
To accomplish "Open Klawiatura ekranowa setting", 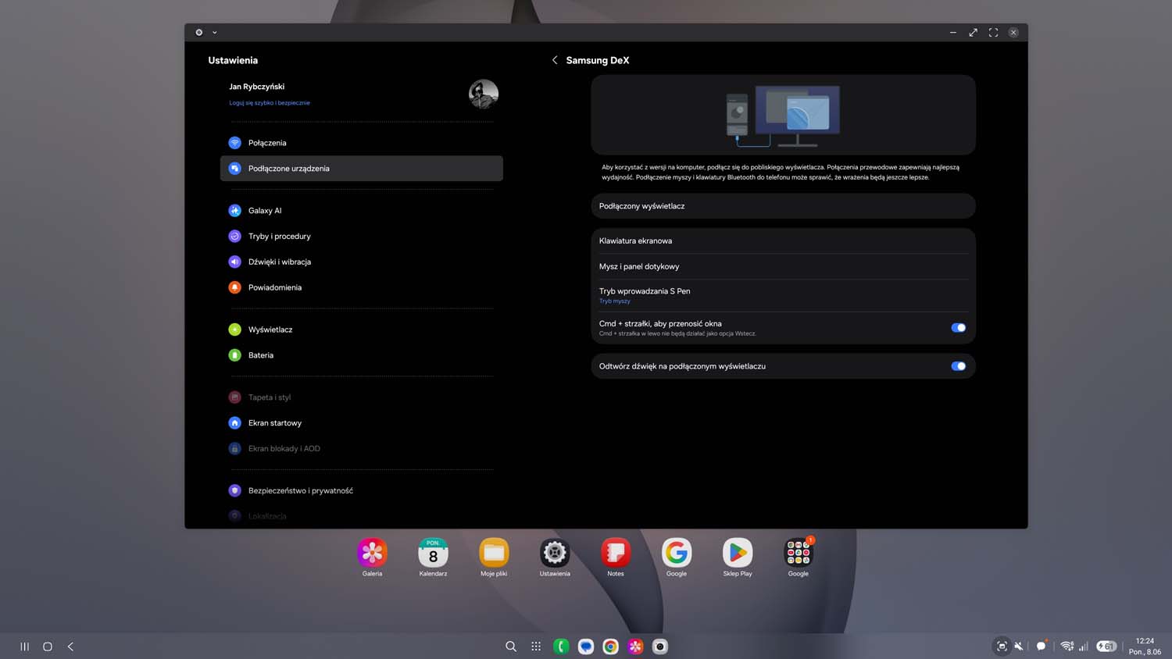I will click(783, 240).
